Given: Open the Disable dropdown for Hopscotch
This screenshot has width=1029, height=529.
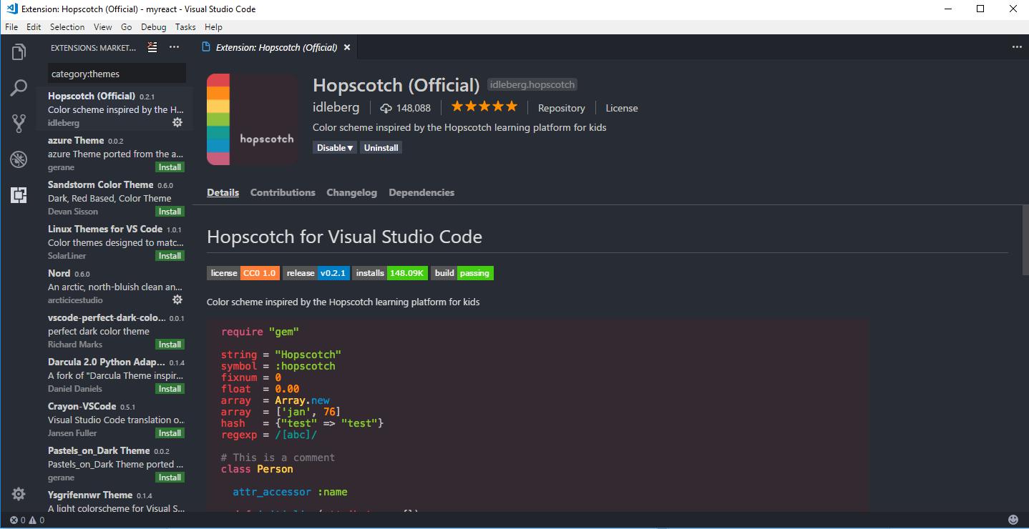Looking at the screenshot, I should tap(334, 147).
